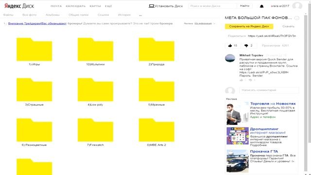Click the Написать комментарий input field
The image size is (311, 175).
[269, 90]
